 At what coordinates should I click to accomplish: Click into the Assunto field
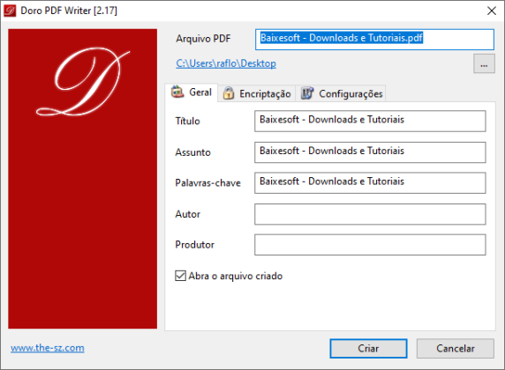coord(370,152)
